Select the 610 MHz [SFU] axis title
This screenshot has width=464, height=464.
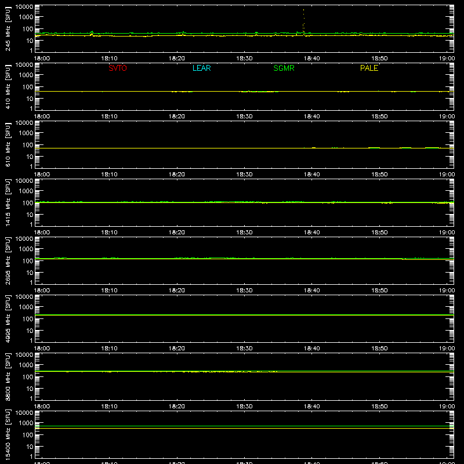8,144
